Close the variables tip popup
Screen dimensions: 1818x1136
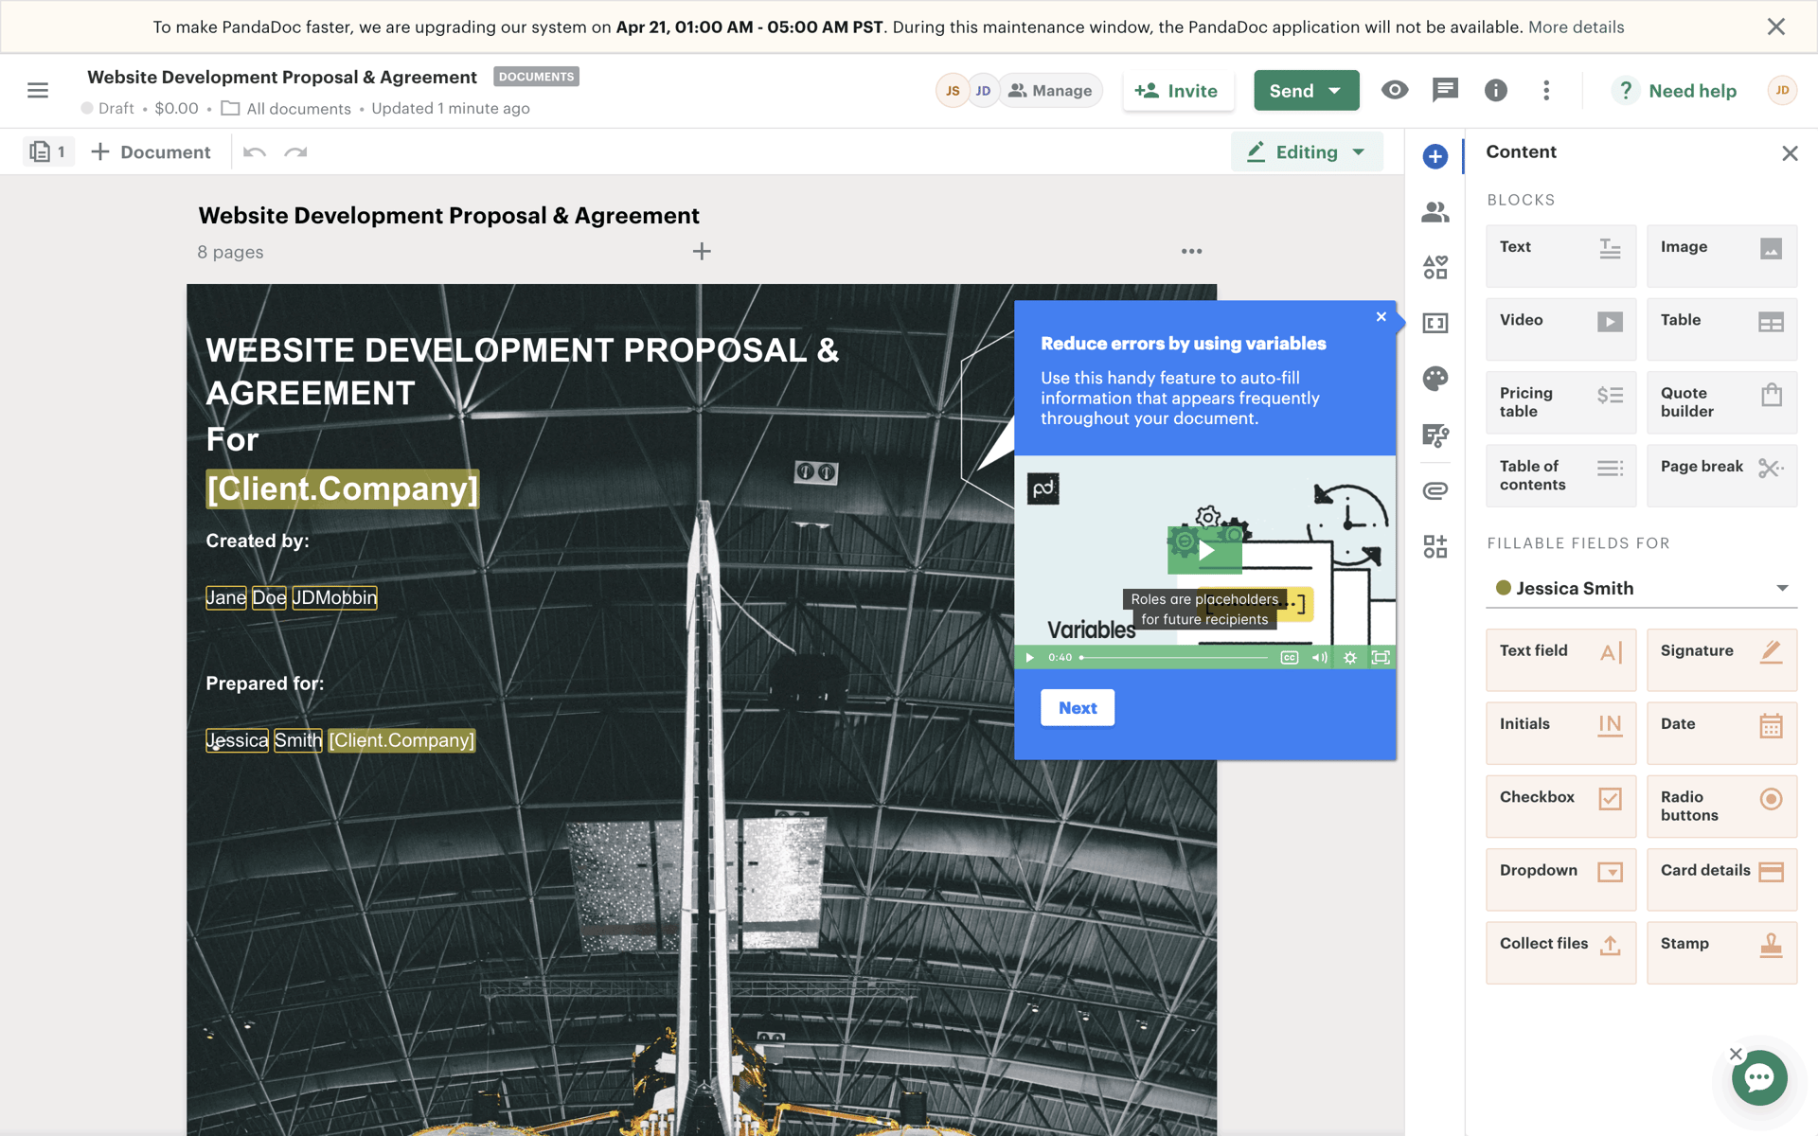[1381, 317]
